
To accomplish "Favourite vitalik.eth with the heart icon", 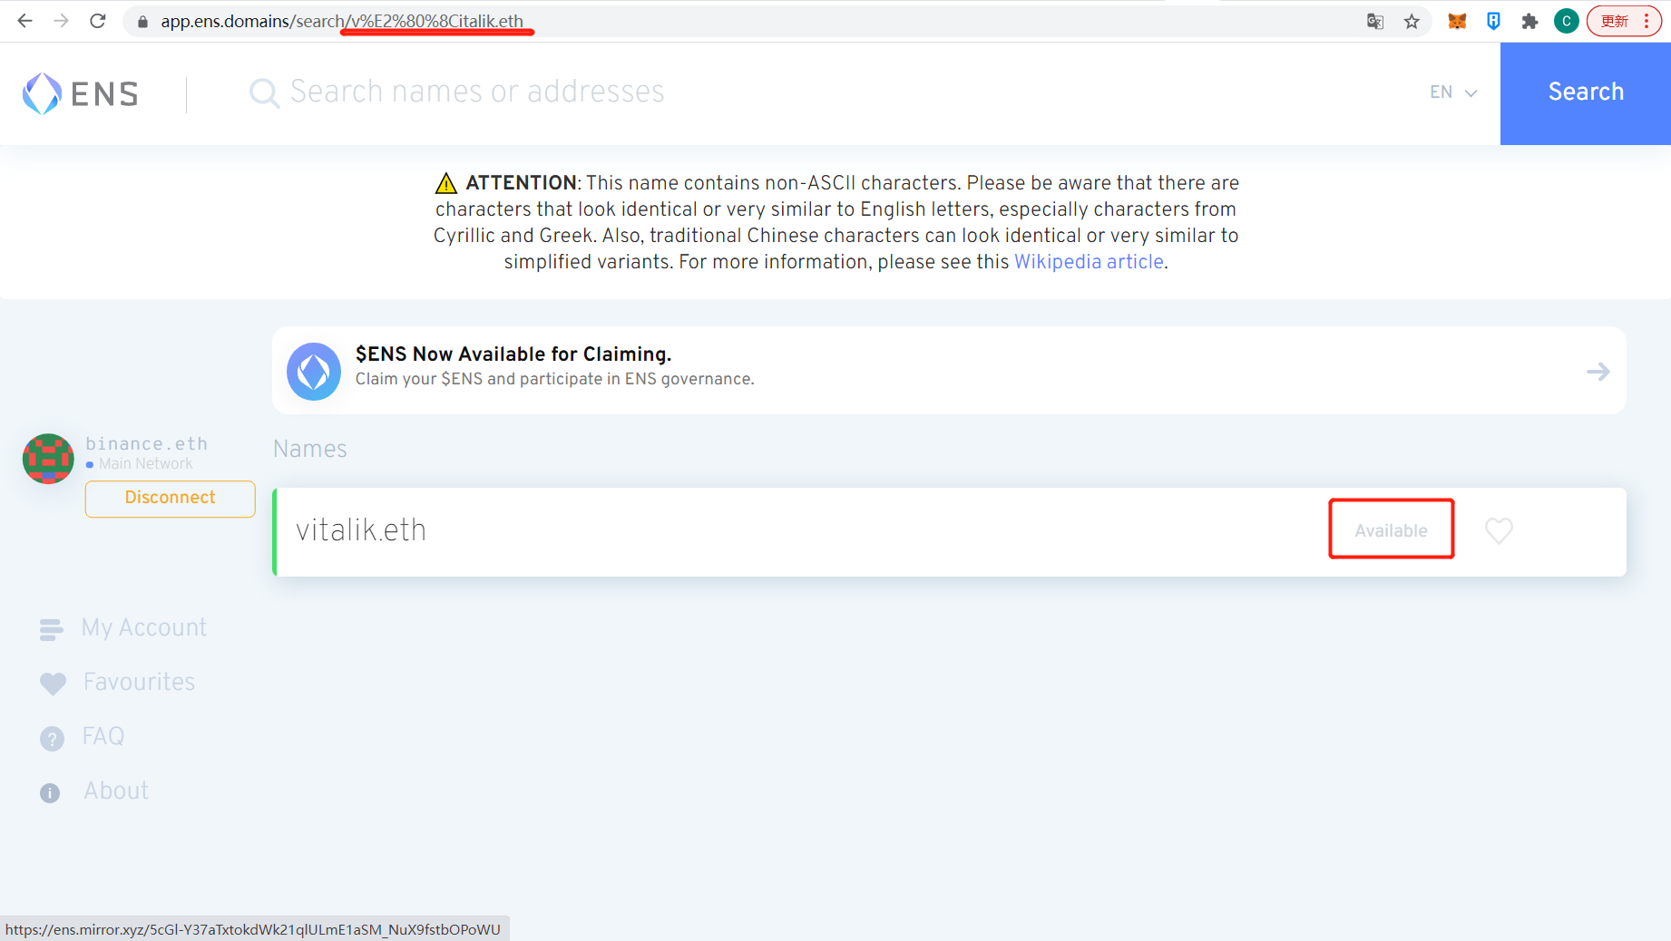I will (x=1499, y=530).
